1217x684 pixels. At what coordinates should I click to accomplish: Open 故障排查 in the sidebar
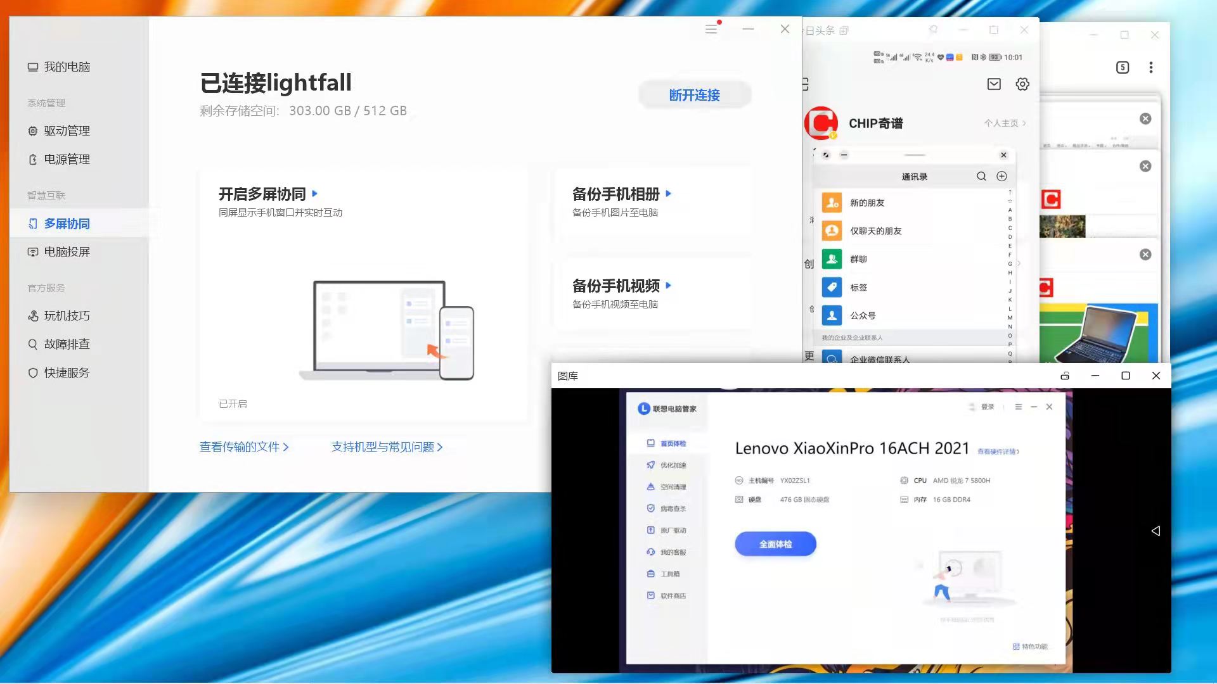[67, 344]
